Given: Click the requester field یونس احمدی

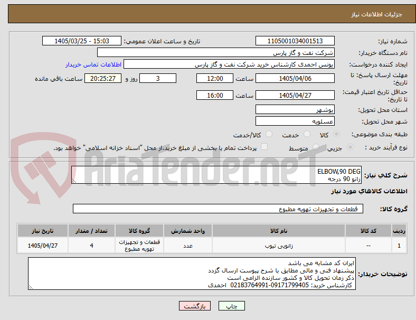Looking at the screenshot, I should tap(229, 64).
